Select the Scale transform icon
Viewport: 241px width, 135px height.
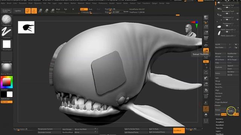(x=46, y=11)
